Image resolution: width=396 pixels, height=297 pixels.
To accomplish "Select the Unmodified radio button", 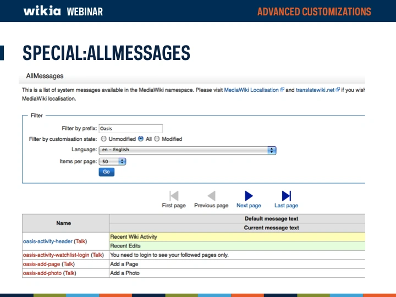I will pyautogui.click(x=104, y=139).
